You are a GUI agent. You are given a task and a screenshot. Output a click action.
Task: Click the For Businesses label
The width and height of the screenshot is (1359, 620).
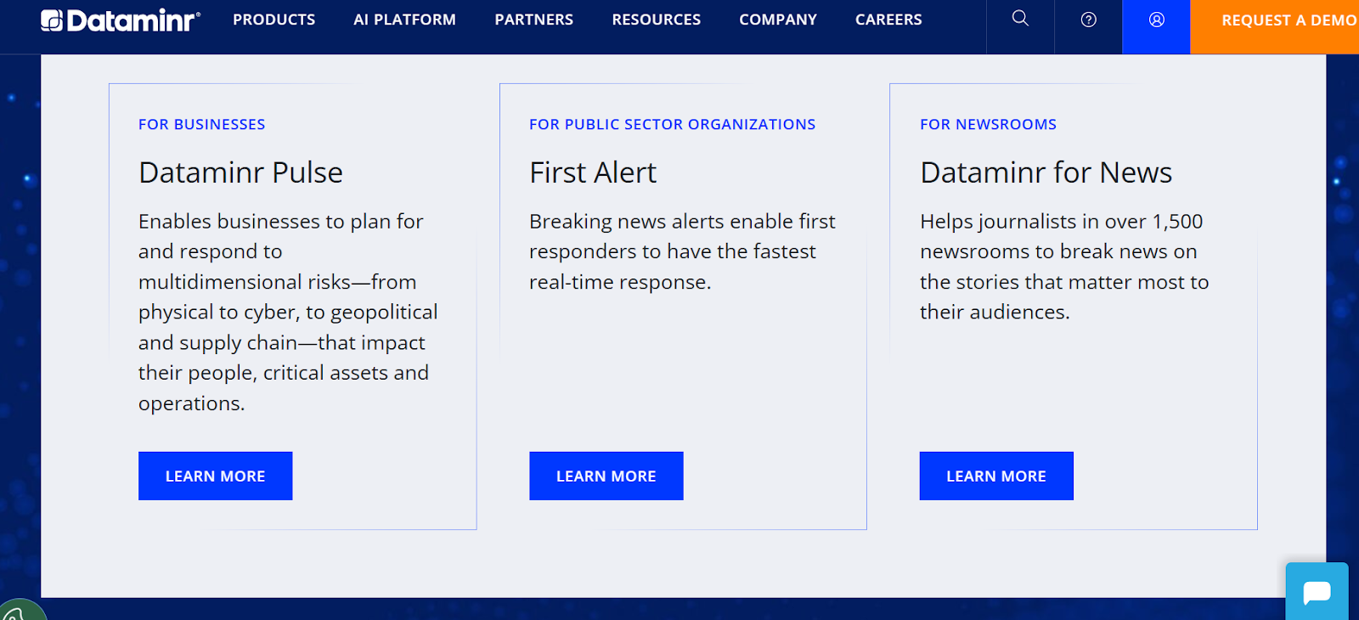tap(202, 125)
